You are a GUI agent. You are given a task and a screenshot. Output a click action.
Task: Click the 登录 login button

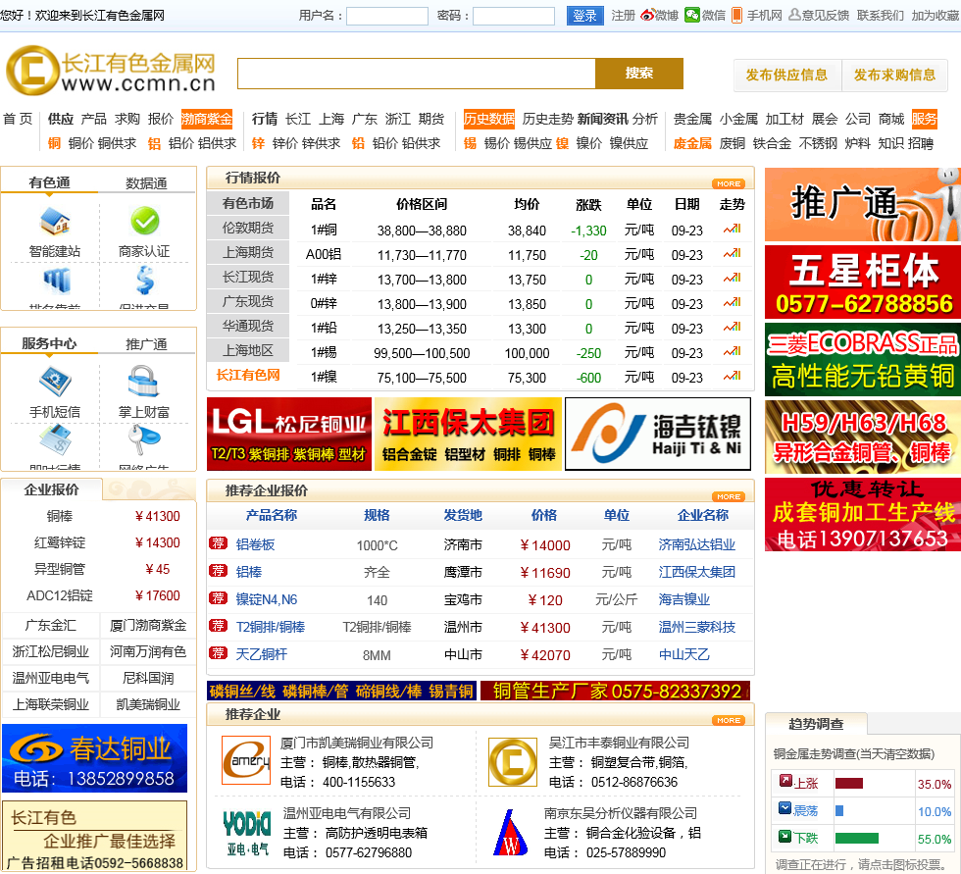584,16
